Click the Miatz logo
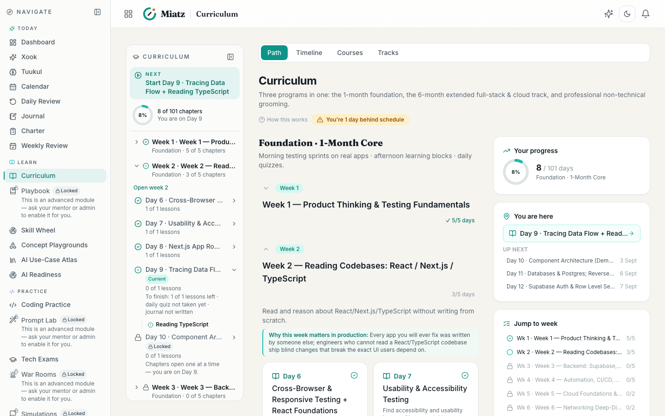 tap(164, 14)
